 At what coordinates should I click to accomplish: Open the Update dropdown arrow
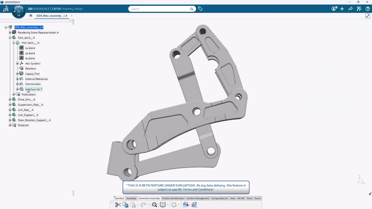tap(179, 205)
